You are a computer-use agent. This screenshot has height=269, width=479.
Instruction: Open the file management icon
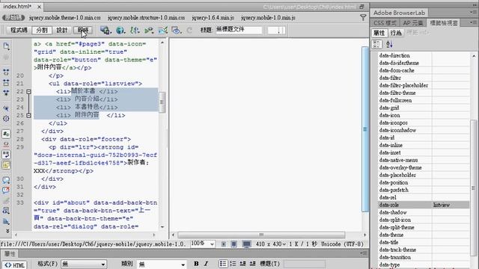click(x=135, y=30)
